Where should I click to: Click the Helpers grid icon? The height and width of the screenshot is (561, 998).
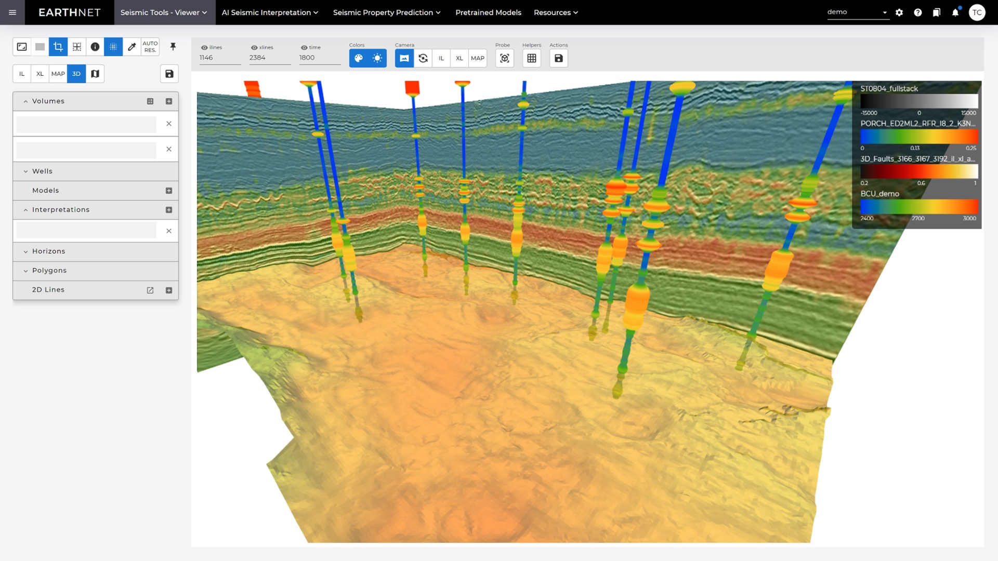[x=531, y=58]
